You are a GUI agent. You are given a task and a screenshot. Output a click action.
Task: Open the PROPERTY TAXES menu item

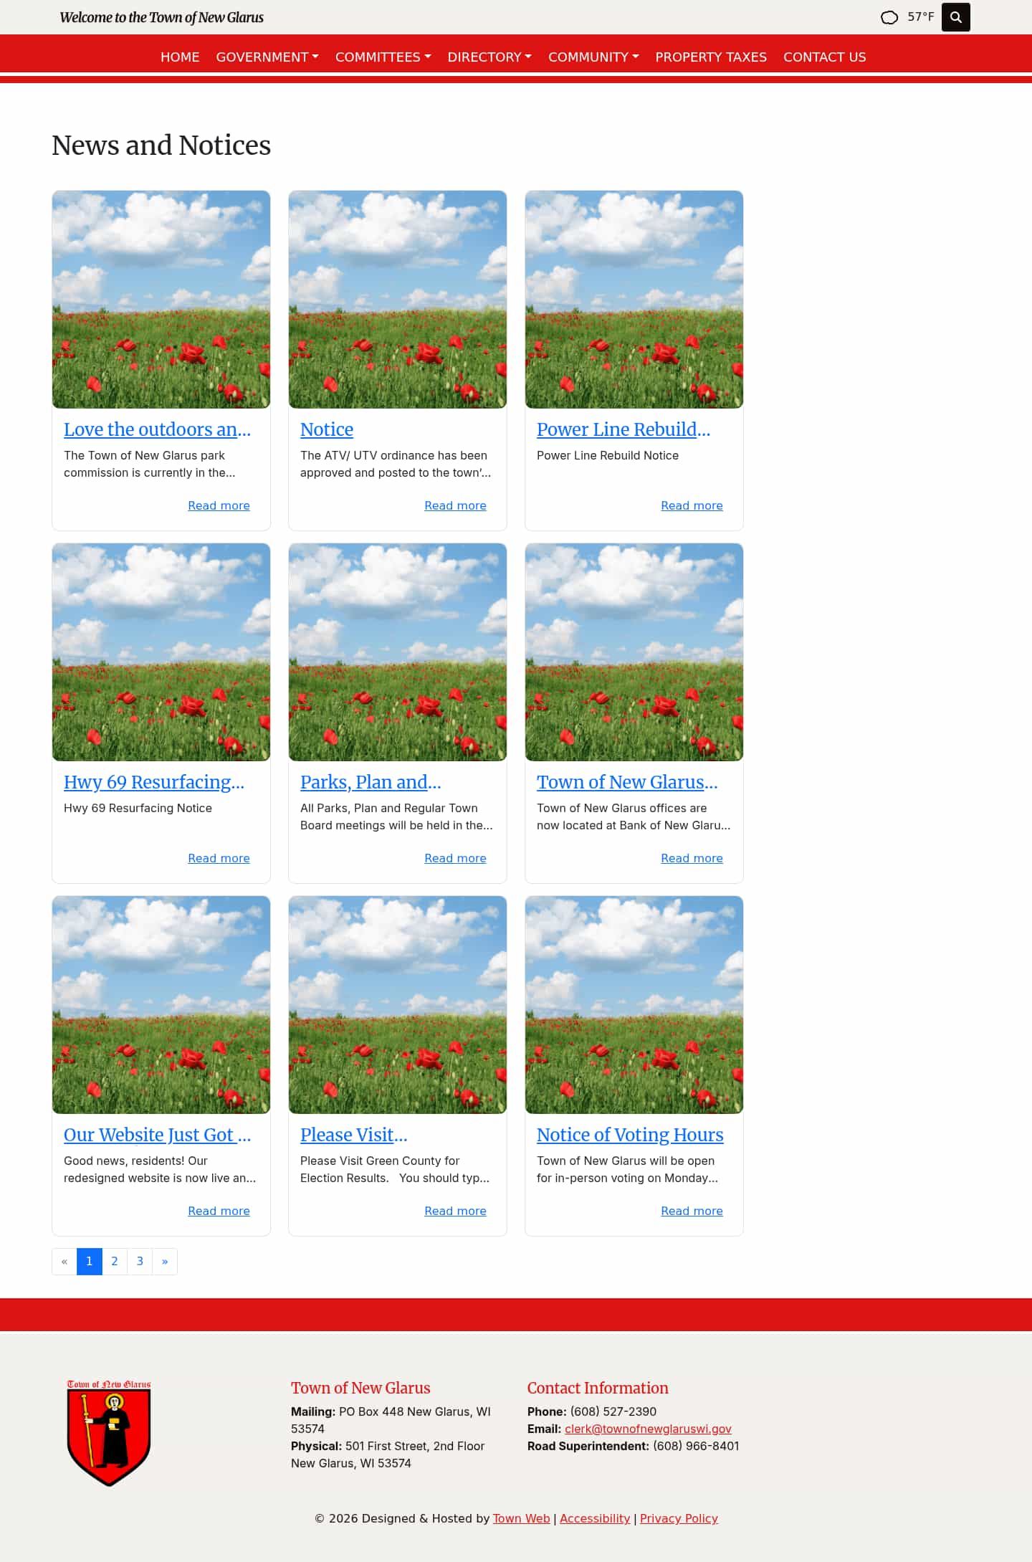pyautogui.click(x=711, y=57)
